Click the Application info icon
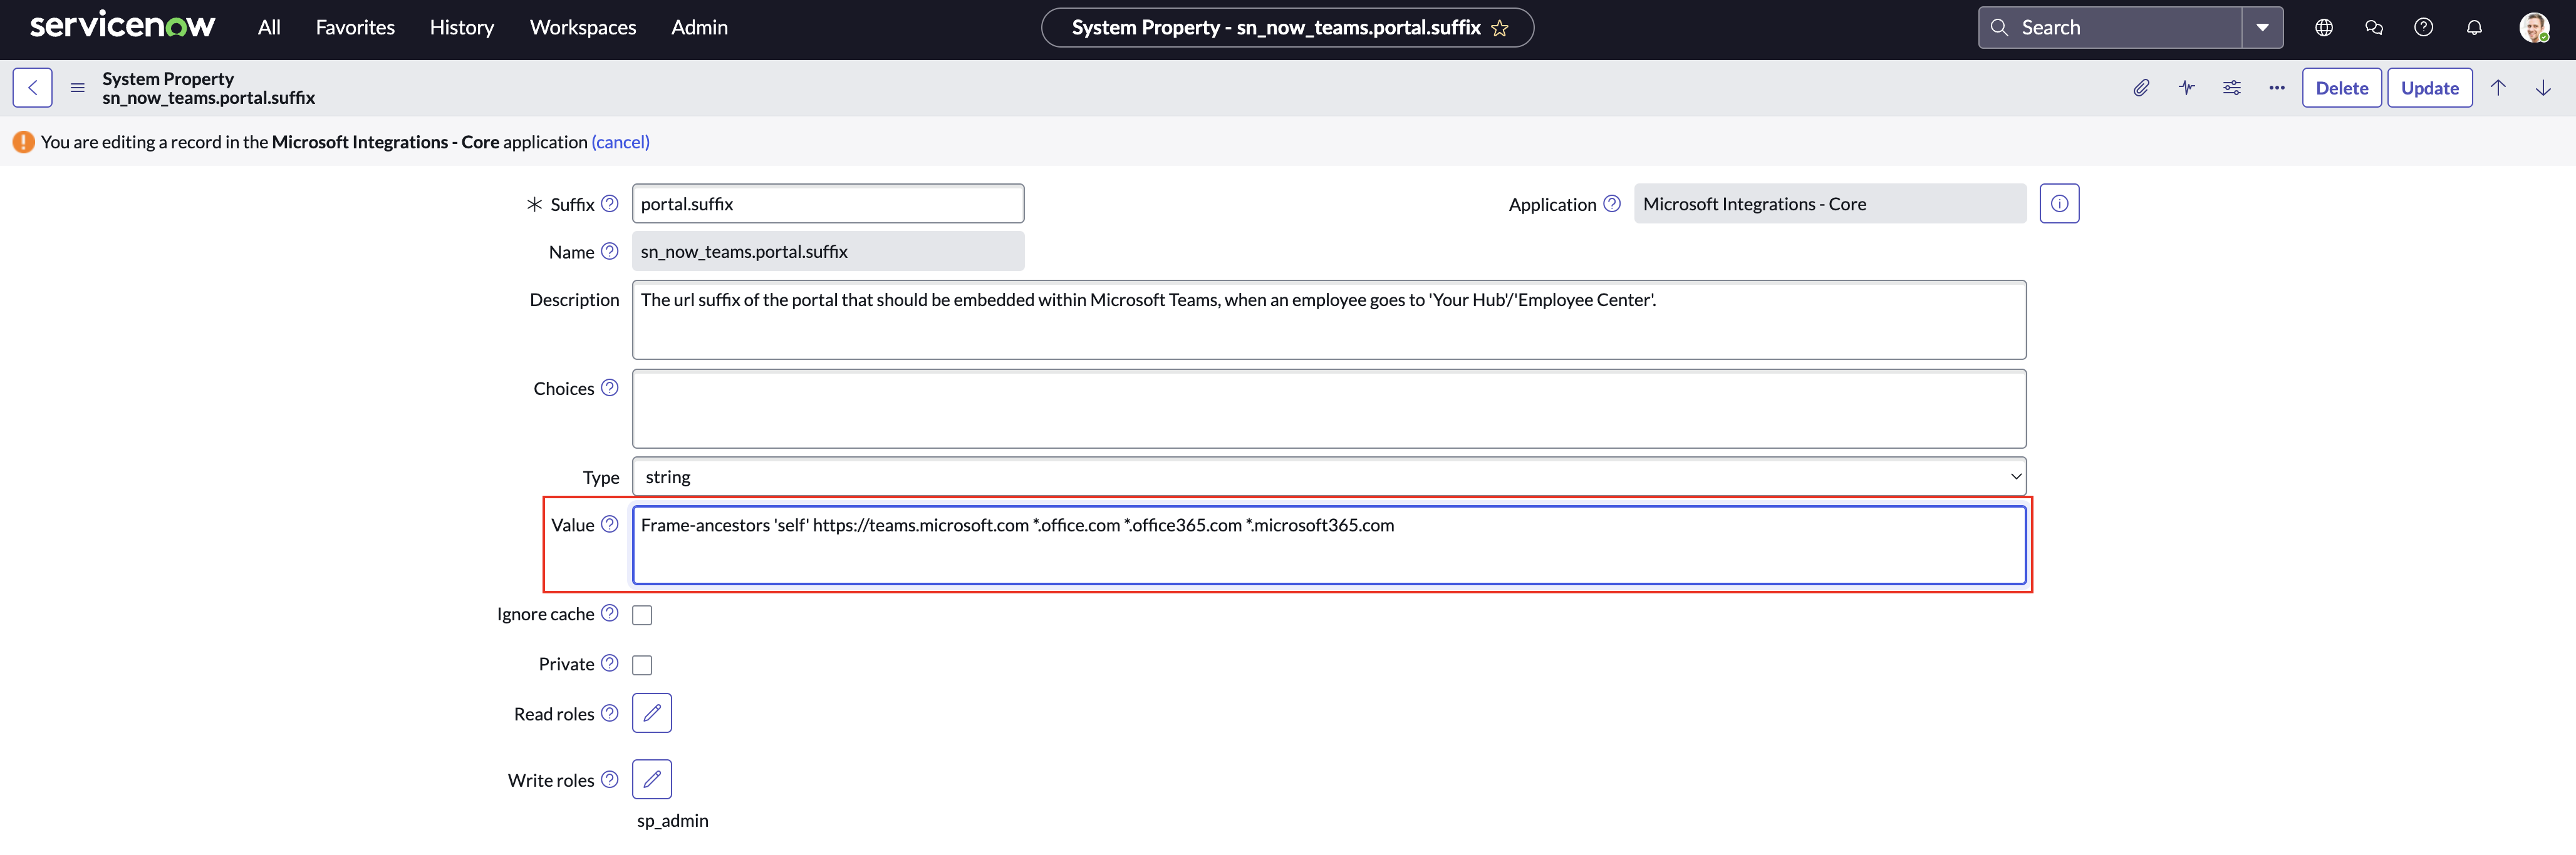This screenshot has width=2576, height=855. coord(2059,204)
